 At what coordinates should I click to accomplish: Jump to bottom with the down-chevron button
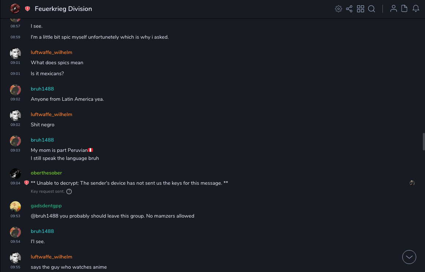(x=409, y=257)
